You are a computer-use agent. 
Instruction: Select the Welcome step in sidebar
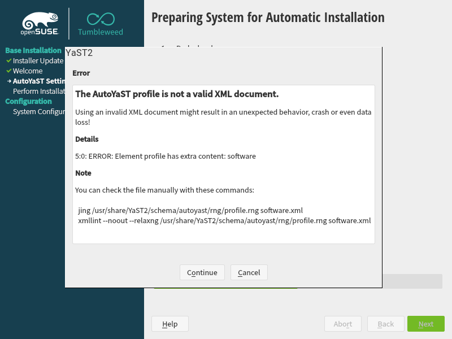(x=28, y=71)
